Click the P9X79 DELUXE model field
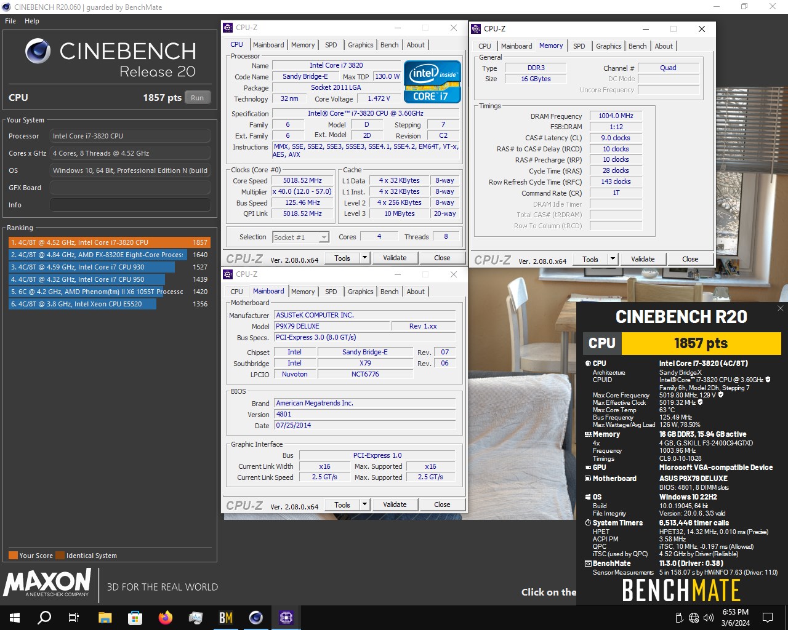The width and height of the screenshot is (788, 630). click(x=332, y=326)
